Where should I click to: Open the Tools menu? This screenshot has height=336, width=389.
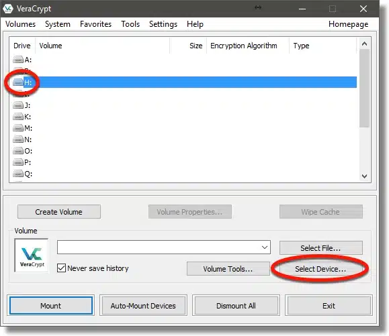[x=130, y=24]
